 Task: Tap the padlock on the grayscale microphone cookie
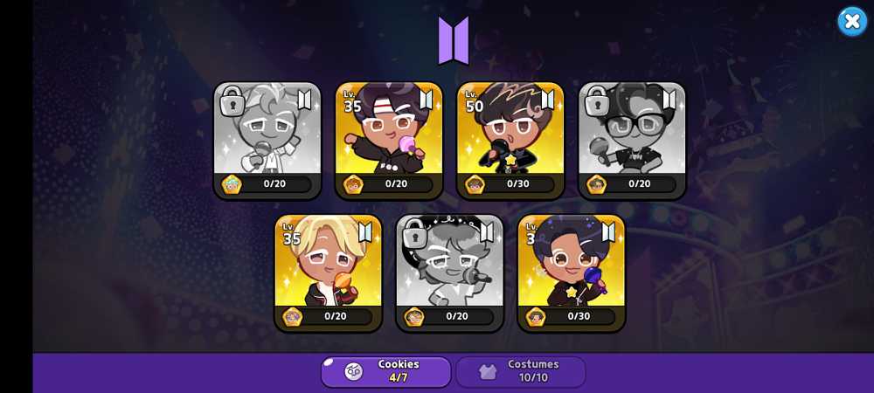point(232,101)
